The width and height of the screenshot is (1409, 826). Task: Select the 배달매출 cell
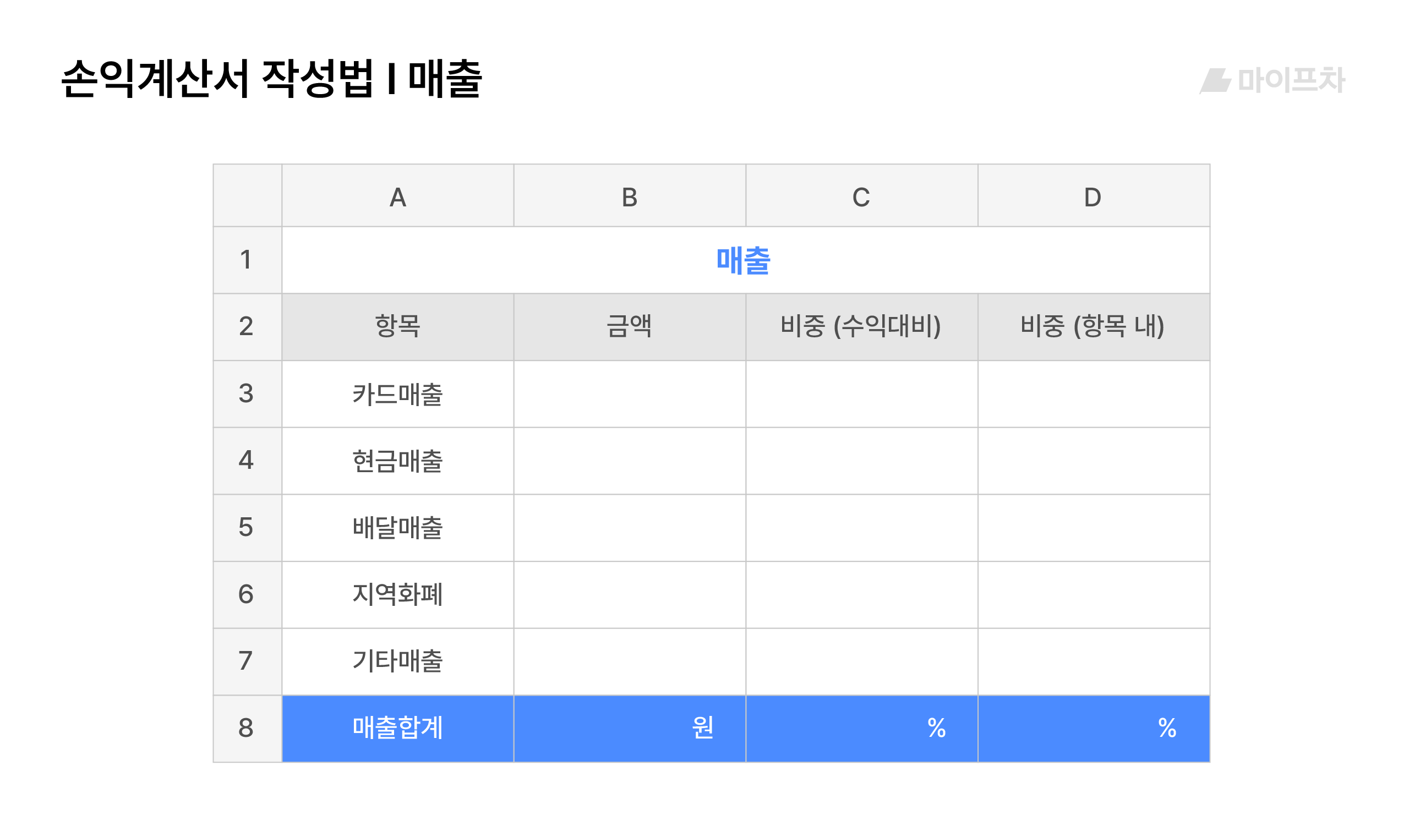pos(397,528)
